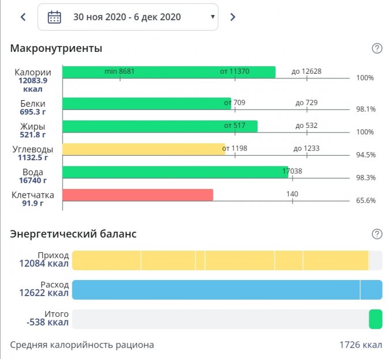Click the green Калории progress bar
This screenshot has height=359, width=392.
[x=168, y=72]
